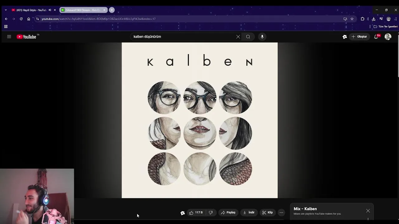Open the browser home page
The height and width of the screenshot is (224, 399).
pyautogui.click(x=29, y=19)
